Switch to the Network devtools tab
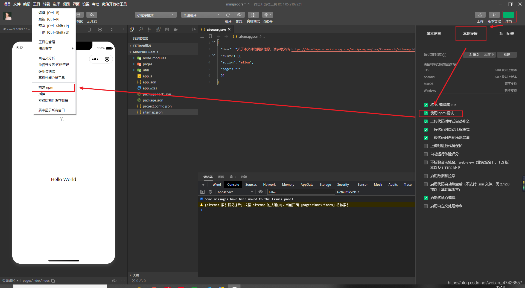Image resolution: width=525 pixels, height=288 pixels. point(269,185)
